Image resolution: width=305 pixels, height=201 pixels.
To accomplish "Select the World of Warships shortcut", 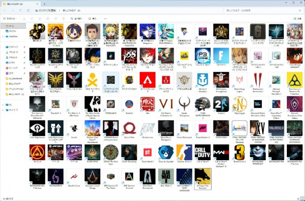I will click(x=203, y=79).
